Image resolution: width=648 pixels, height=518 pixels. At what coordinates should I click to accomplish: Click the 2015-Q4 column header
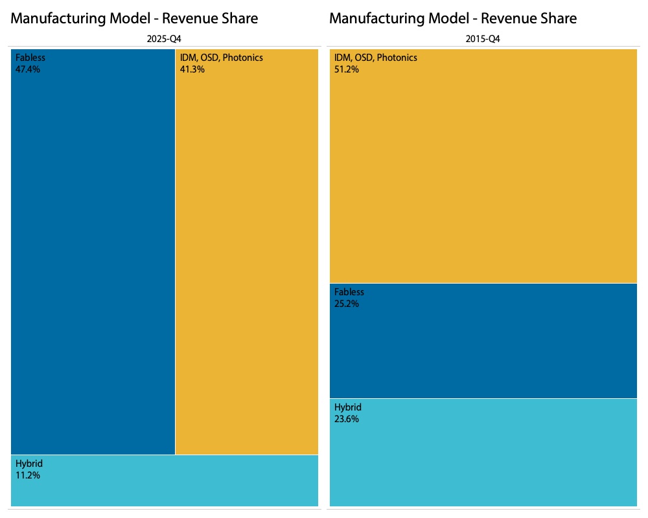click(483, 39)
